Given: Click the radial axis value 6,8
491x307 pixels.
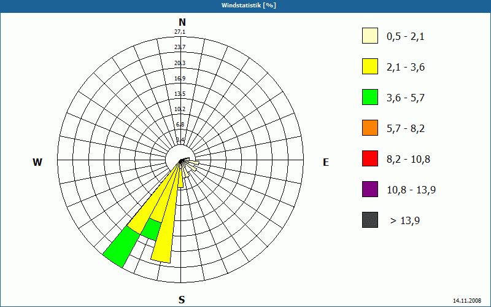Looking at the screenshot, I should (180, 125).
